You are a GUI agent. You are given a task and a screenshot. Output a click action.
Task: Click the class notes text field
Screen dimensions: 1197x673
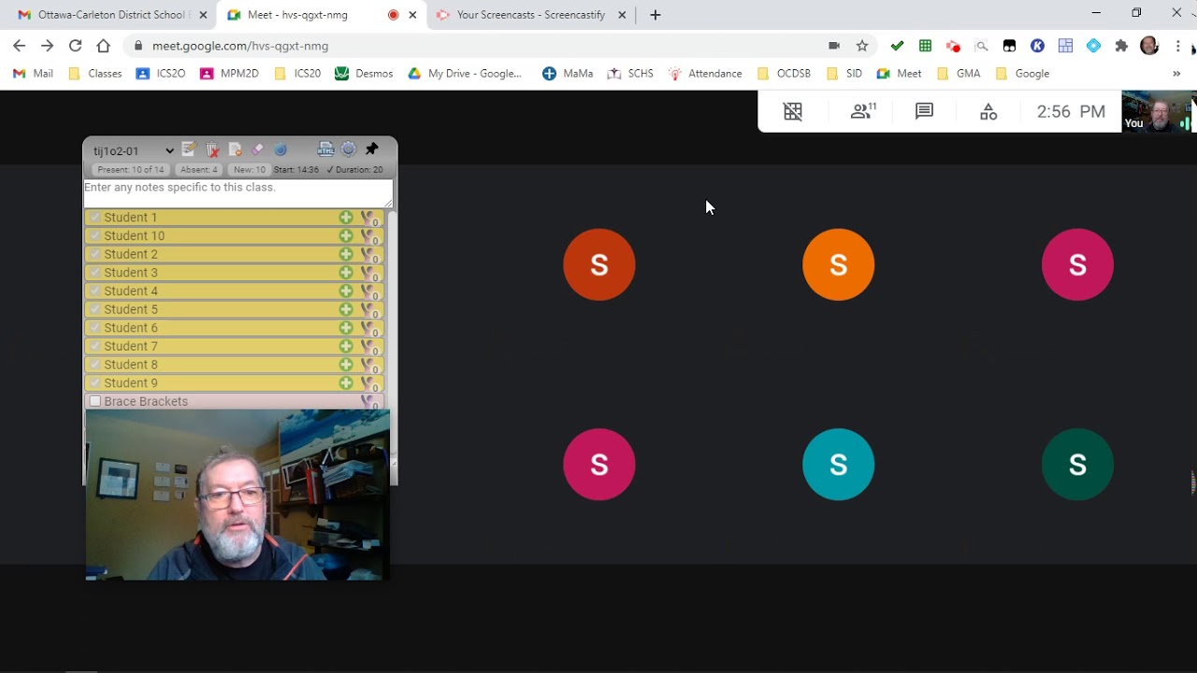point(238,193)
